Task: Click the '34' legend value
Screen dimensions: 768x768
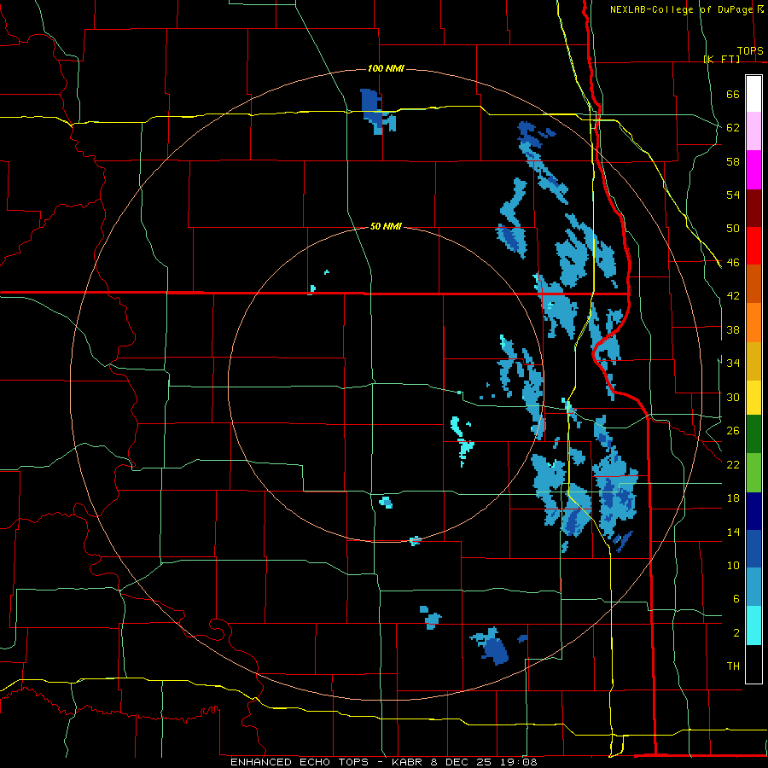Action: click(x=733, y=364)
